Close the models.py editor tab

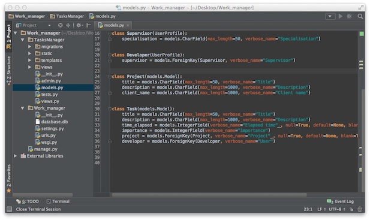coord(128,25)
